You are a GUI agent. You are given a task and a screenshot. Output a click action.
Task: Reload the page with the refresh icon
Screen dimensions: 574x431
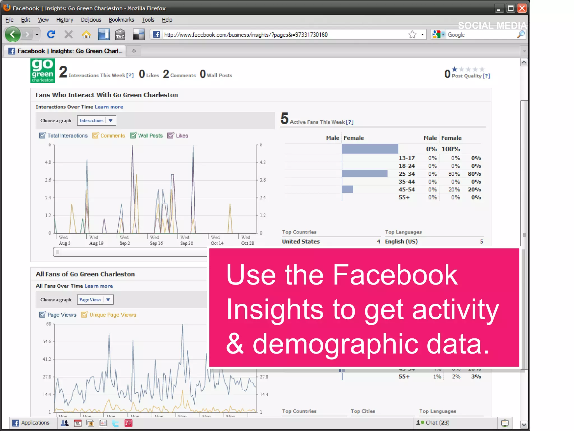(51, 35)
